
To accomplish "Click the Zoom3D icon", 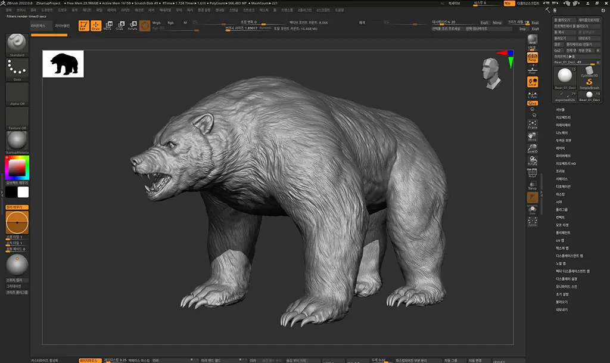I will pos(533,148).
